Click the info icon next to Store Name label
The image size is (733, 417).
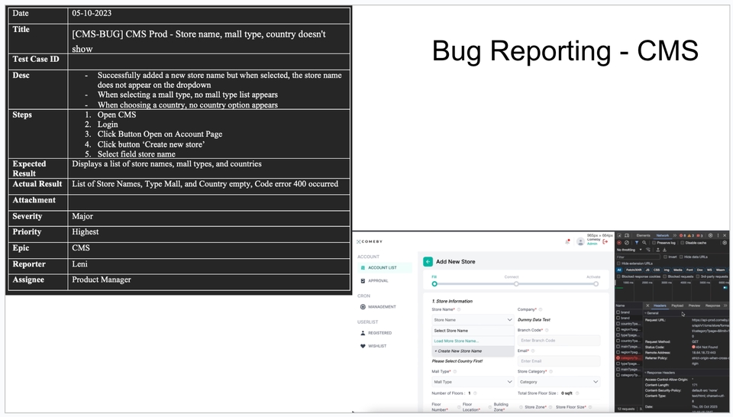pyautogui.click(x=459, y=309)
